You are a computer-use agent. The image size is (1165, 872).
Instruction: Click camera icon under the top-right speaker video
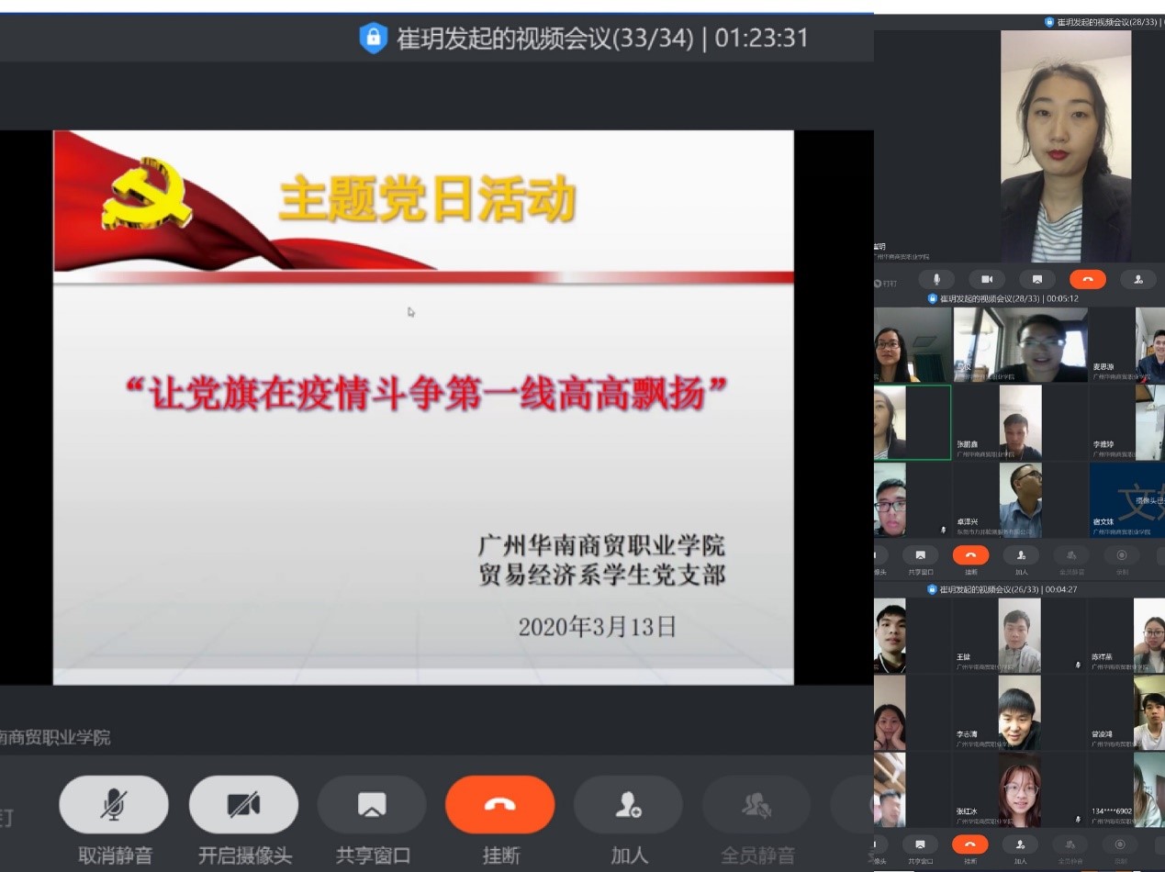tap(987, 279)
